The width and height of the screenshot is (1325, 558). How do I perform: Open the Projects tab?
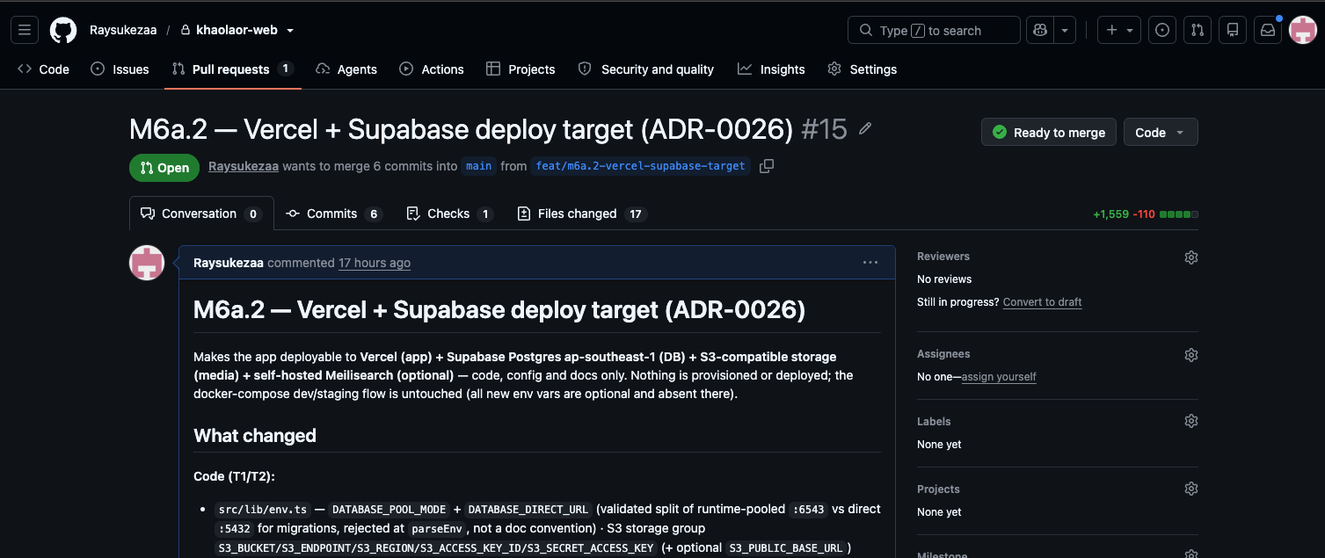pyautogui.click(x=521, y=69)
